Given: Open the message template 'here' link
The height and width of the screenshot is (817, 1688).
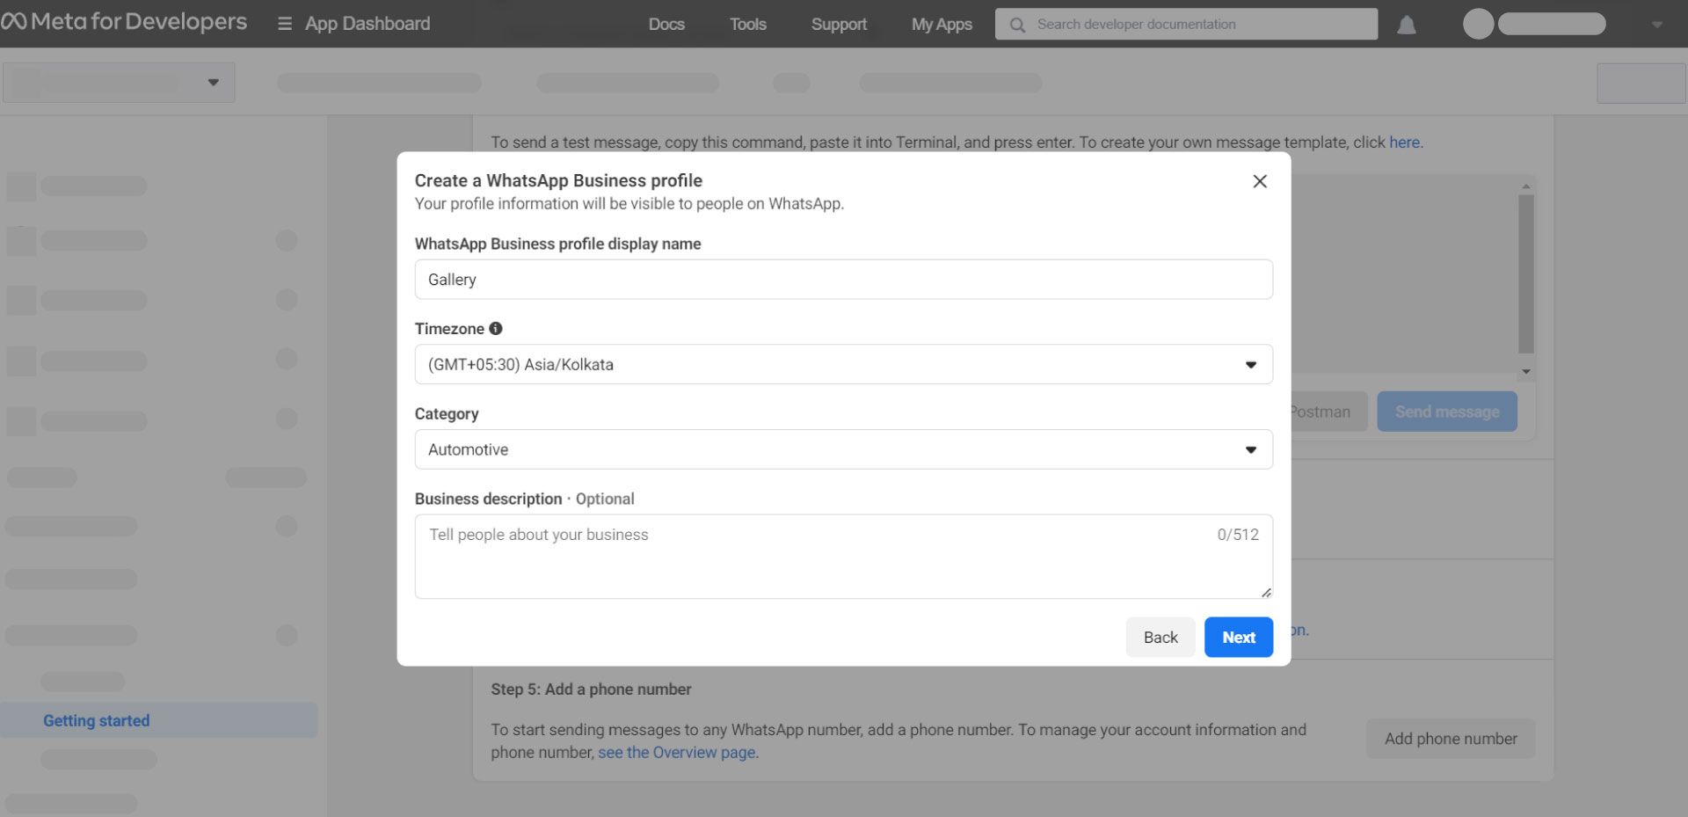Looking at the screenshot, I should tap(1404, 142).
